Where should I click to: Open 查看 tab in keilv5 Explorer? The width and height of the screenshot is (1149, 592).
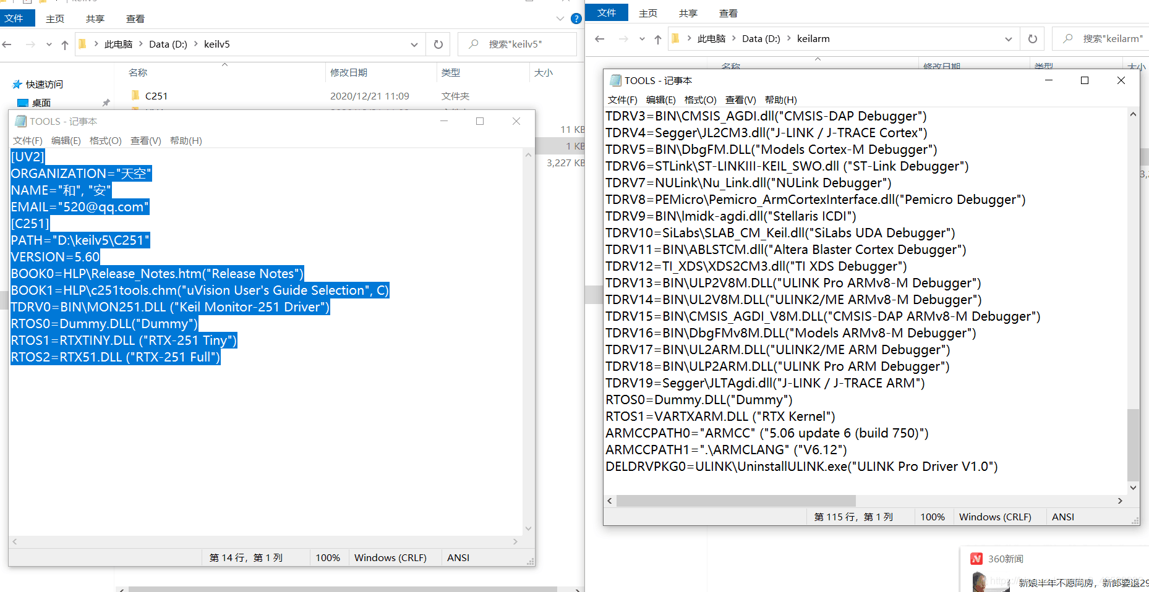point(135,19)
